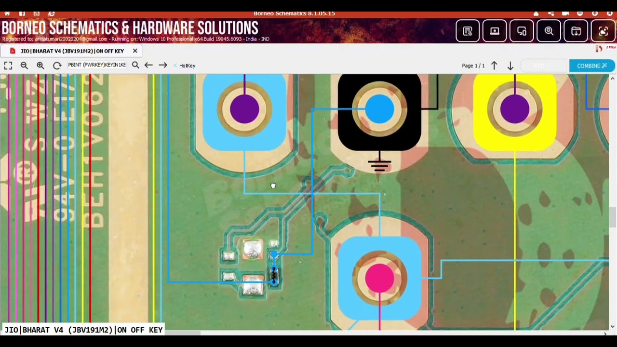Click the purple pad on light-blue square
617x347 pixels.
[x=244, y=109]
